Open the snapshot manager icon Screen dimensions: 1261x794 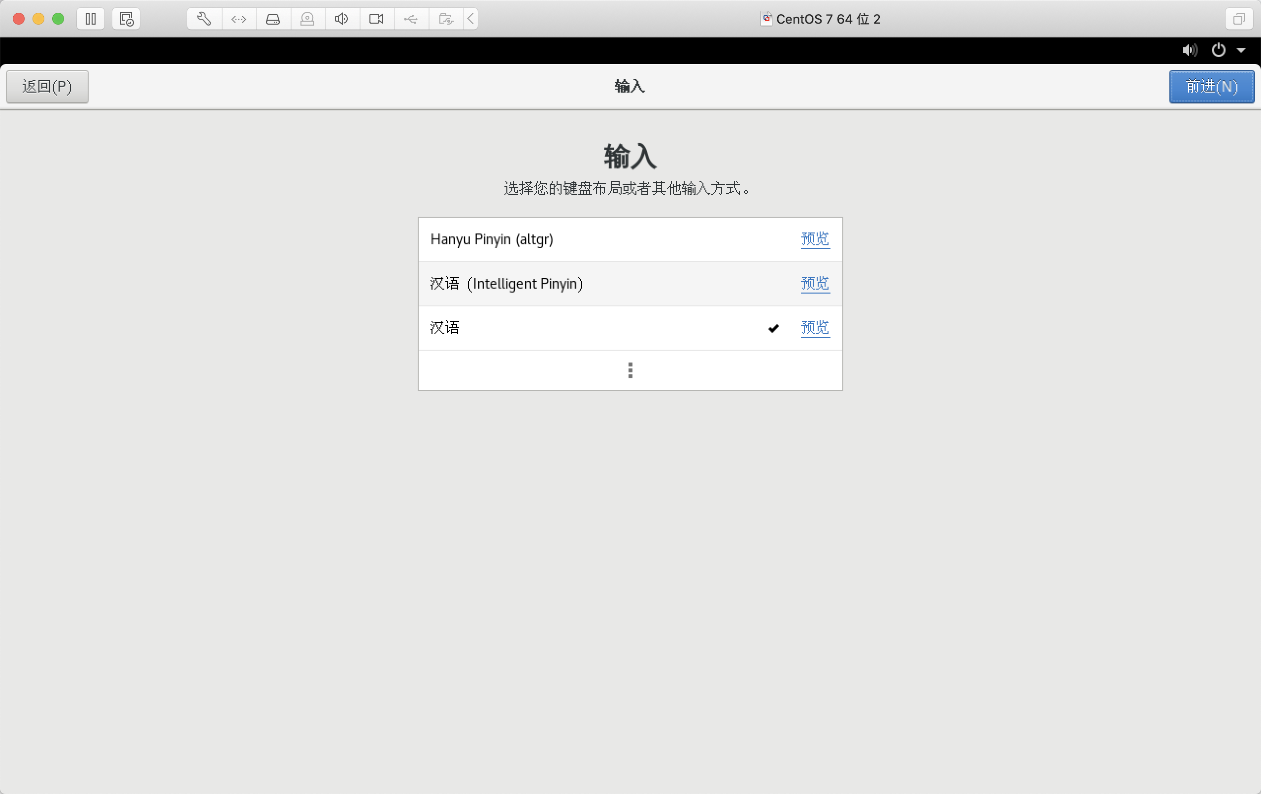[x=126, y=19]
